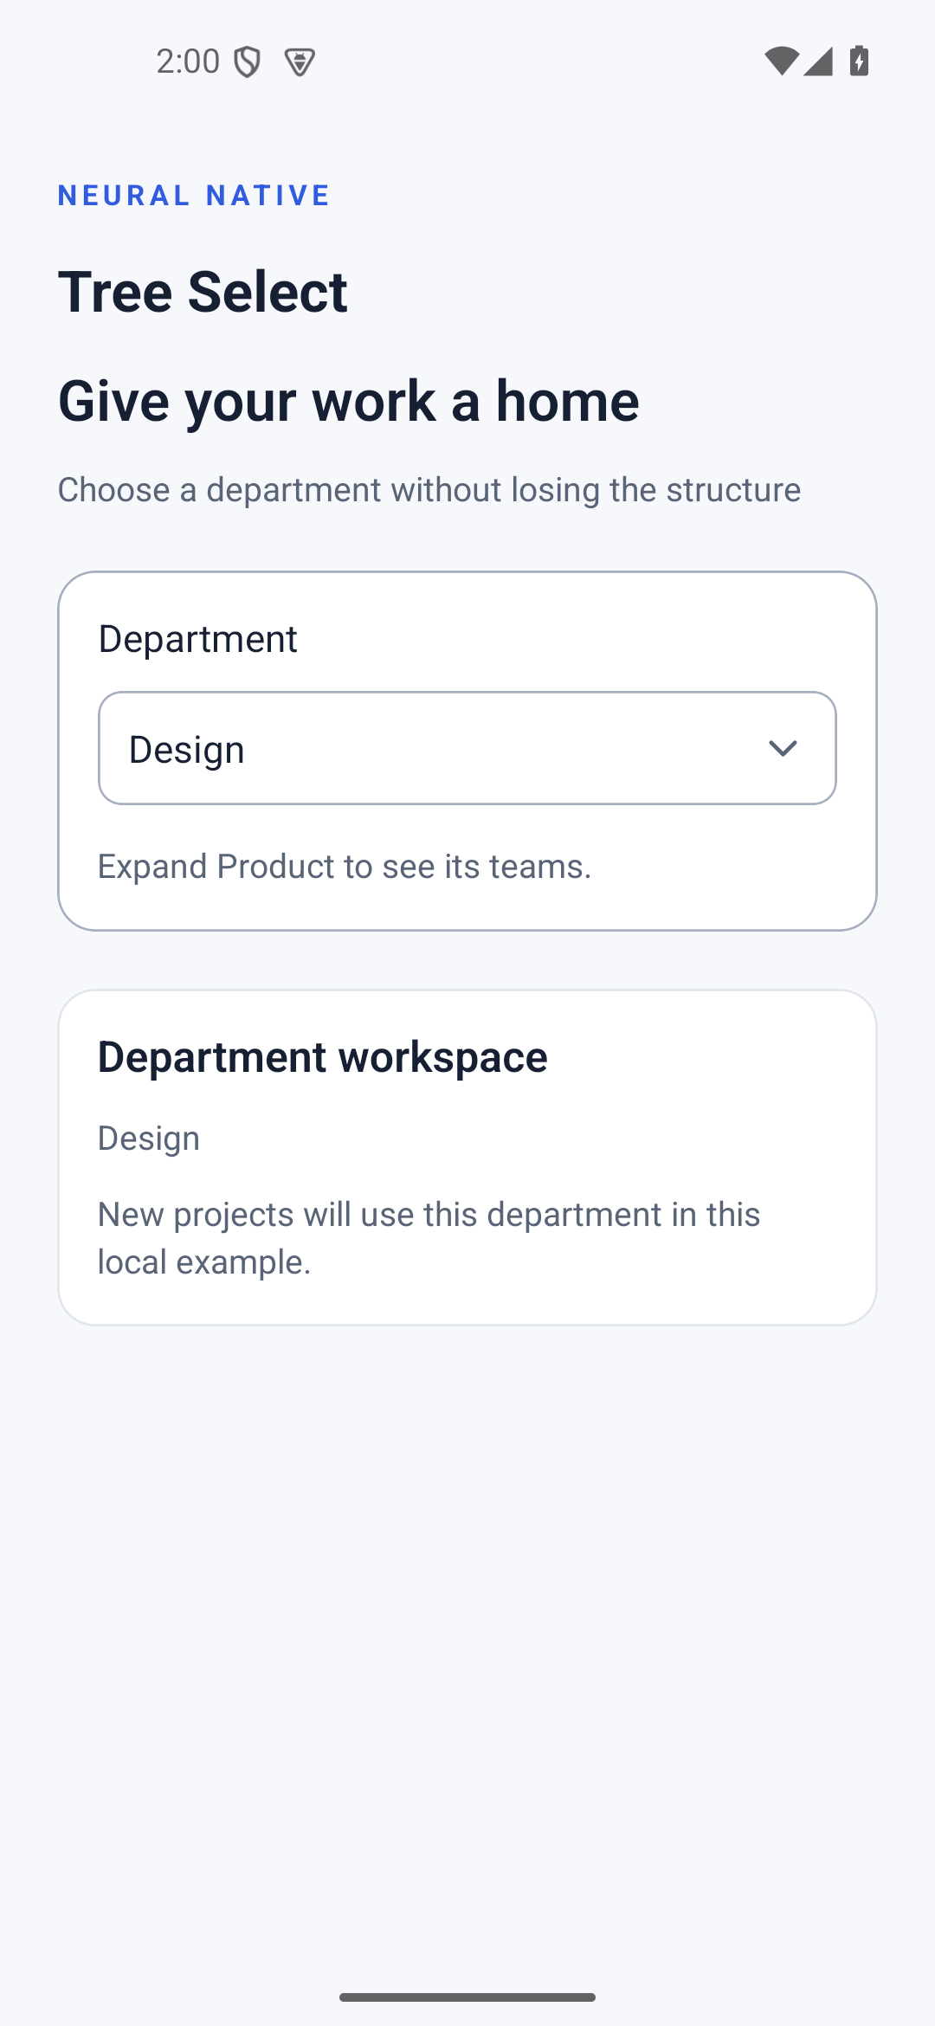This screenshot has width=935, height=2026.
Task: Tap 'Choose a department without losing the structure'
Action: click(x=429, y=490)
